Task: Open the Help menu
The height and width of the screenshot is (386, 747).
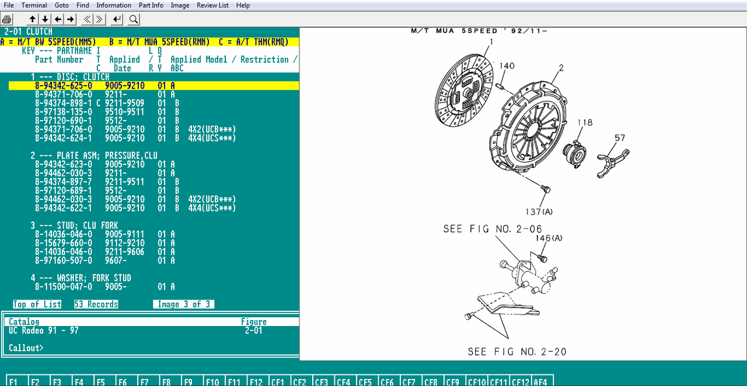Action: [x=243, y=5]
